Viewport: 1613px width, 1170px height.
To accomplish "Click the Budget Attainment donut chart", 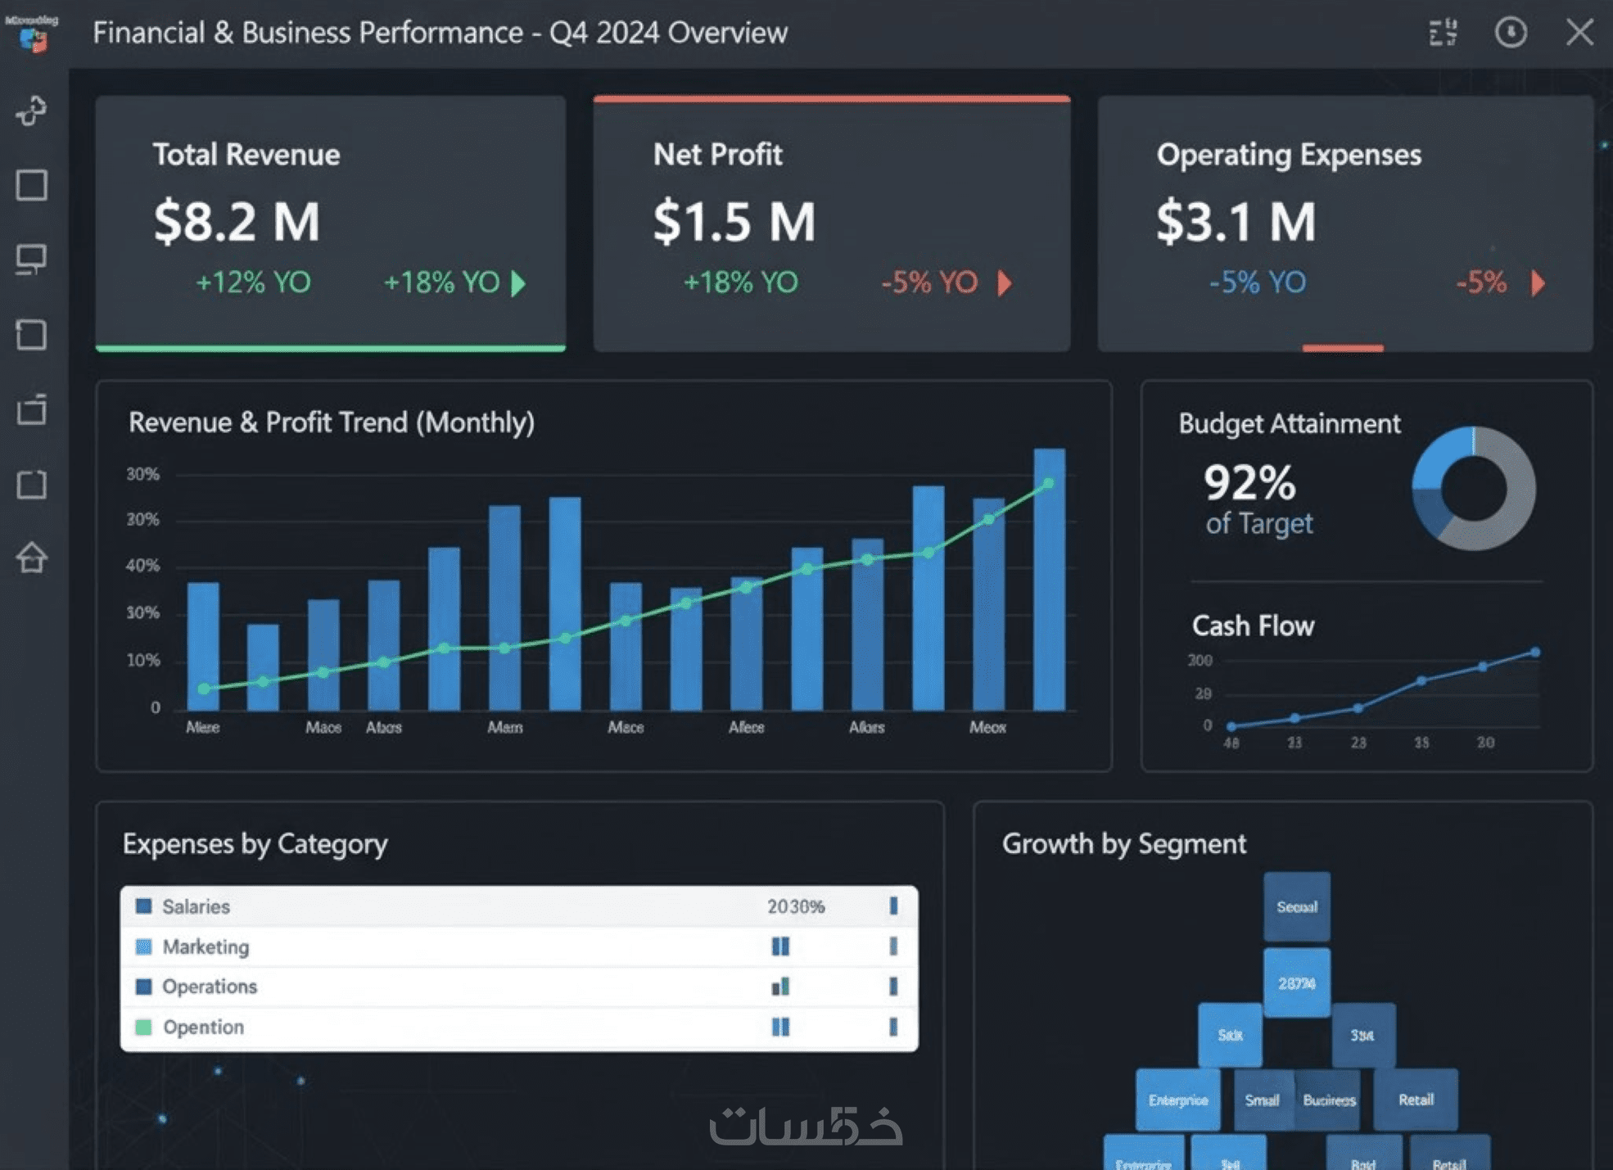I will tap(1473, 489).
